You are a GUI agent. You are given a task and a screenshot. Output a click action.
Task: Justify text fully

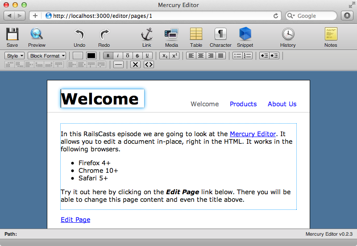click(x=220, y=55)
